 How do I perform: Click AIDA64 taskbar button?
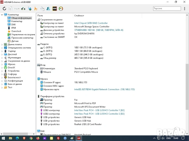click(x=79, y=138)
